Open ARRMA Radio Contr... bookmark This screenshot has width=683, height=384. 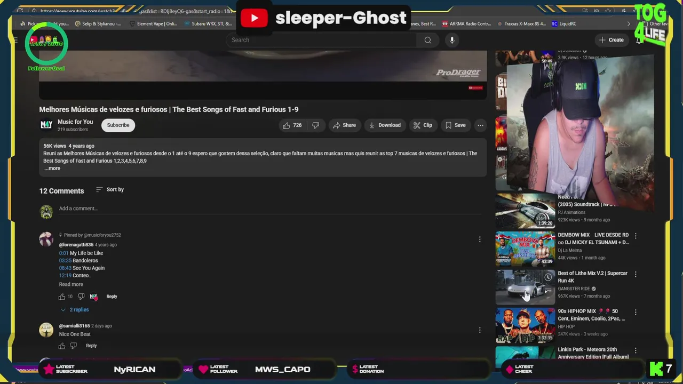point(467,24)
